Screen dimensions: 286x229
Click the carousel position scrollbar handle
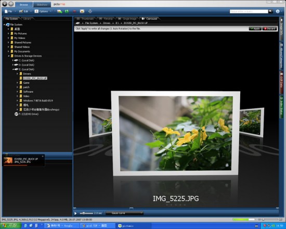pos(132,208)
